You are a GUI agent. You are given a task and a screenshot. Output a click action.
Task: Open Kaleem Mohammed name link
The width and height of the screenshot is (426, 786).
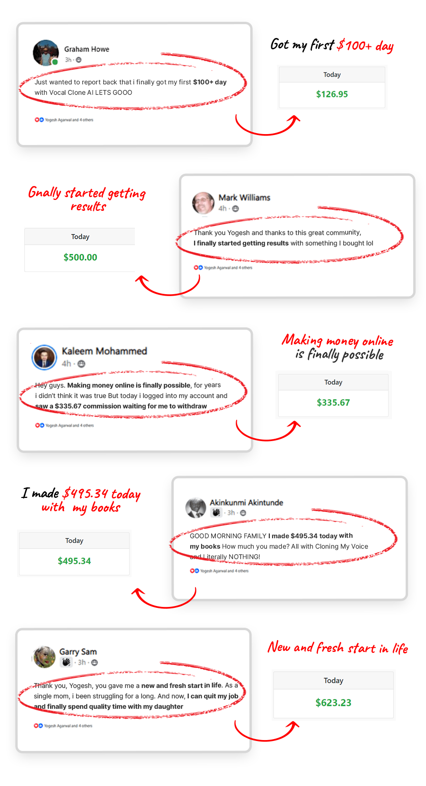click(104, 351)
